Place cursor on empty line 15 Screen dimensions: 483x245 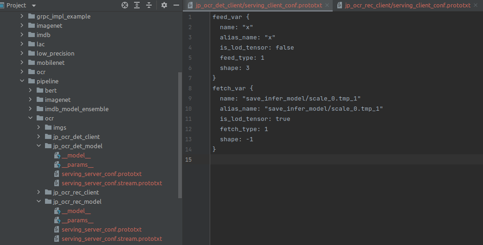point(346,159)
